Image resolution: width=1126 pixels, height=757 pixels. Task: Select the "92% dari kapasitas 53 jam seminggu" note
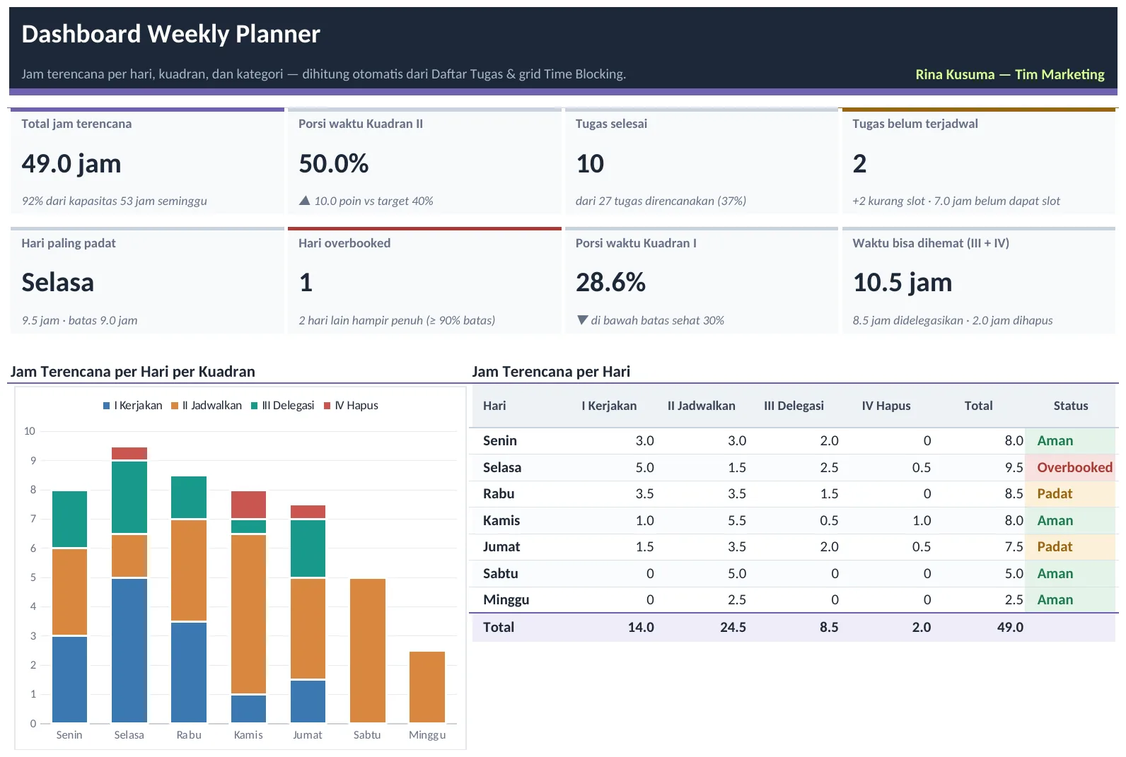(115, 201)
